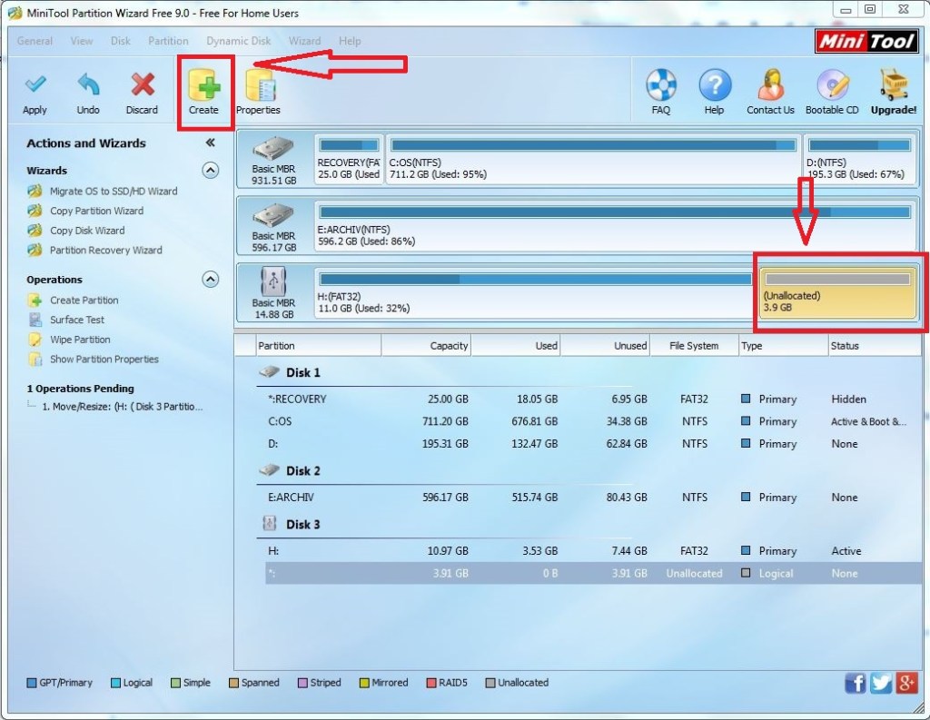Collapse the Wizards section
The image size is (930, 720).
210,170
